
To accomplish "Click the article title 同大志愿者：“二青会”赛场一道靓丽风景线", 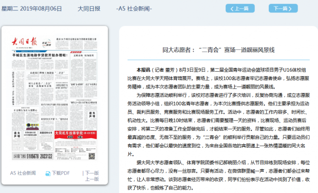I will [219, 50].
